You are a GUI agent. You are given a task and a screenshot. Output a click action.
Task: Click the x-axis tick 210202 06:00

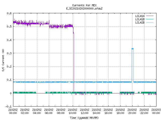point(49,111)
